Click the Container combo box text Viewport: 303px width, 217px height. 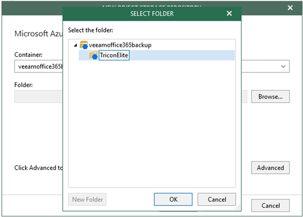point(40,67)
